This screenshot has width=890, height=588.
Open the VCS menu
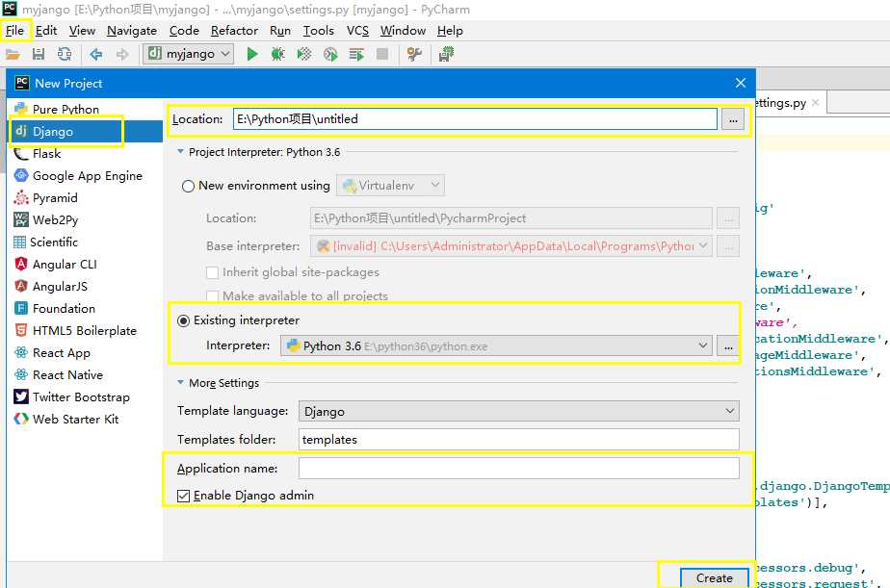tap(357, 31)
